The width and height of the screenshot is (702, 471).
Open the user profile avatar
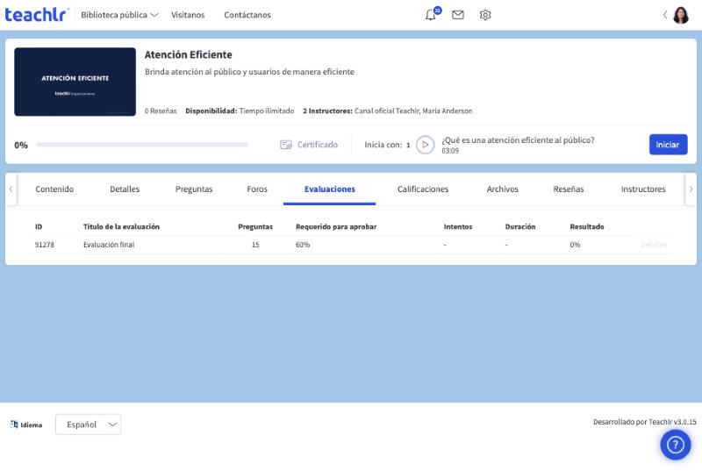tap(681, 15)
